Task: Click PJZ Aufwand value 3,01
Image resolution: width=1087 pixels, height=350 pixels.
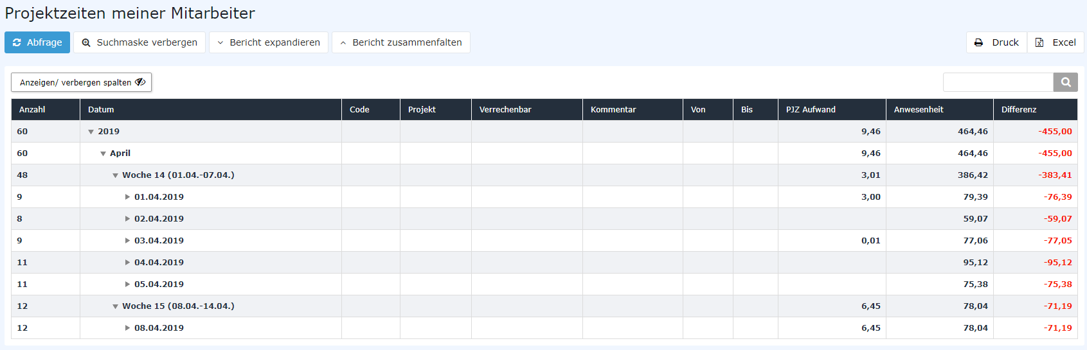Action: click(x=871, y=175)
